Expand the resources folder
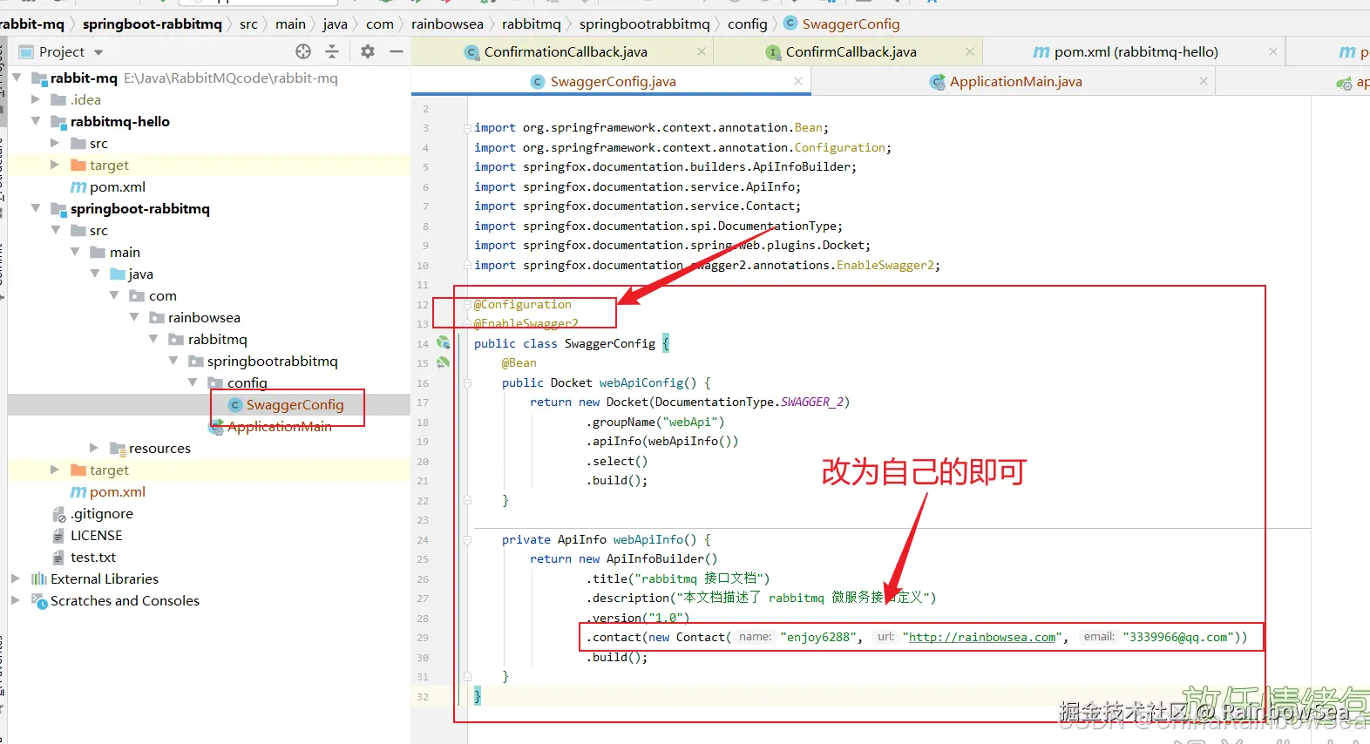 point(94,448)
